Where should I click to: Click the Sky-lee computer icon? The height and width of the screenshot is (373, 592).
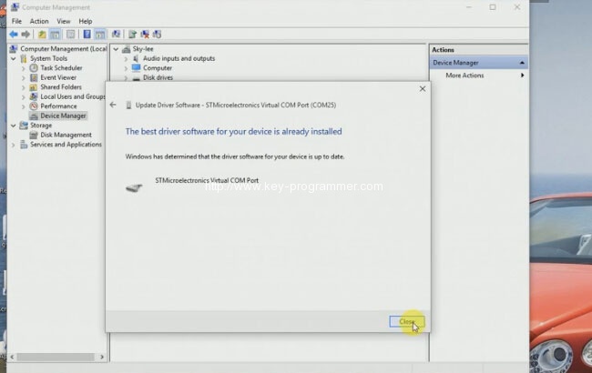(x=126, y=49)
